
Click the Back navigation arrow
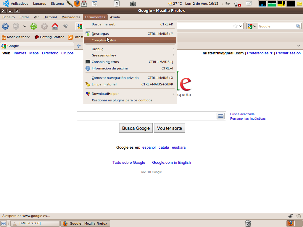click(5, 26)
